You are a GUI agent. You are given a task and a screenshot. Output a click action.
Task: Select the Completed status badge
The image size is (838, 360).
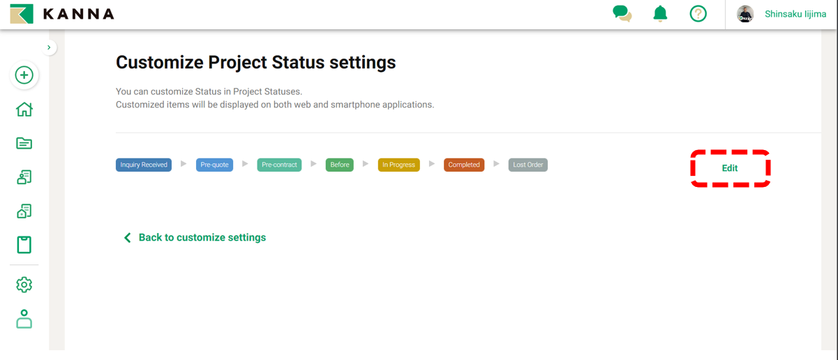coord(464,165)
